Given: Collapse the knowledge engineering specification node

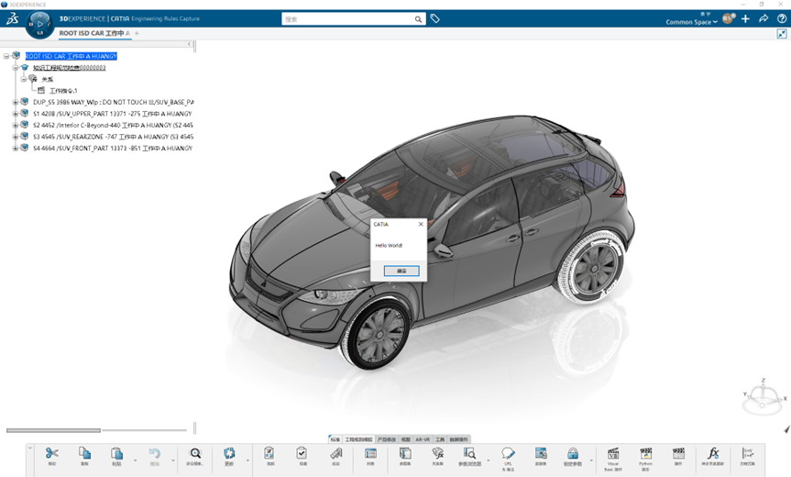Looking at the screenshot, I should point(16,68).
